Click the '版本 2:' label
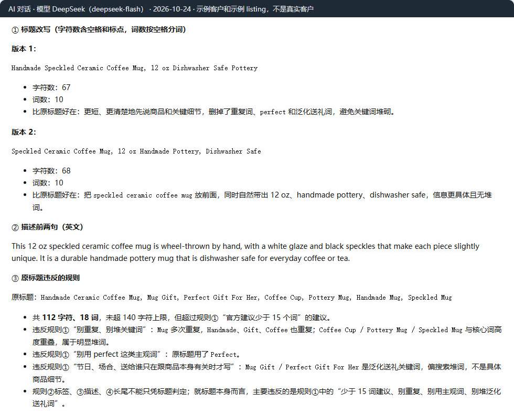 24,132
